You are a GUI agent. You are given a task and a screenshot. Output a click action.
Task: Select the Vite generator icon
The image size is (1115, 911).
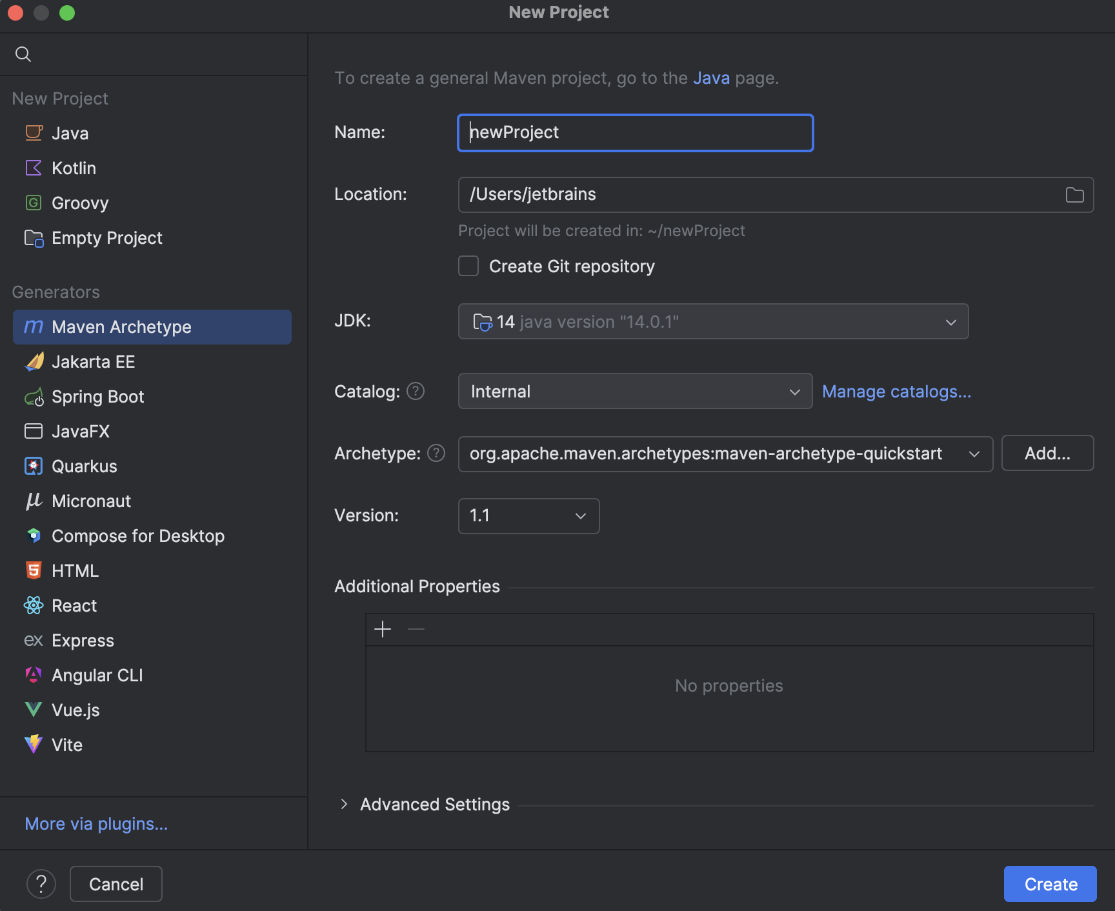point(33,745)
